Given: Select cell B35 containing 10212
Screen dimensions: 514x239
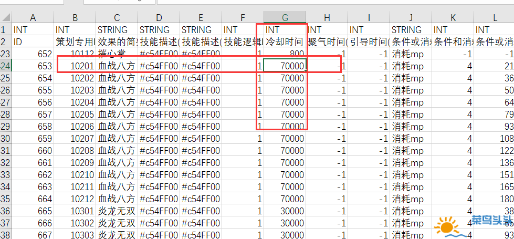Looking at the screenshot, I should pyautogui.click(x=75, y=199).
